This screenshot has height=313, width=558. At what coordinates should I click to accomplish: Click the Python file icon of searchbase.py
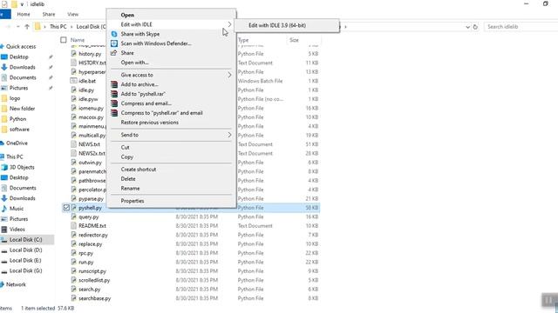pos(73,298)
